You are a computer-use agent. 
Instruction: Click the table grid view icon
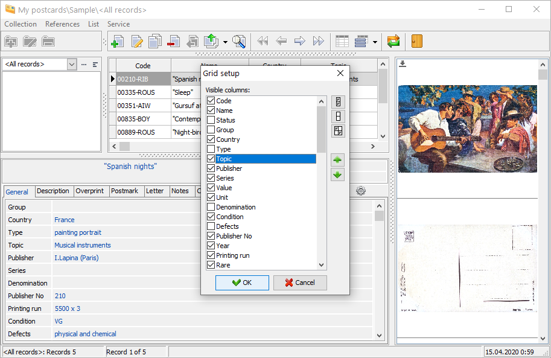point(342,41)
